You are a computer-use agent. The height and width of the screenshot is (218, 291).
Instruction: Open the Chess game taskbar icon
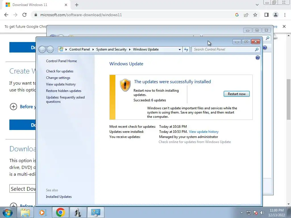pyautogui.click(x=78, y=212)
